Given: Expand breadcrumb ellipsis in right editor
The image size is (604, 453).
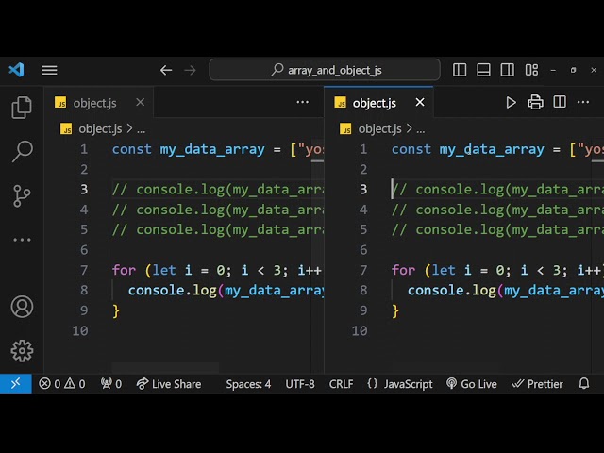Looking at the screenshot, I should (421, 130).
